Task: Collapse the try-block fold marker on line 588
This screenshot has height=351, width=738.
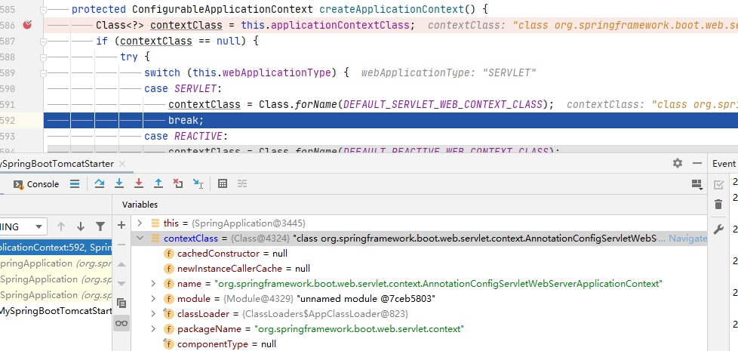Action: (44, 57)
